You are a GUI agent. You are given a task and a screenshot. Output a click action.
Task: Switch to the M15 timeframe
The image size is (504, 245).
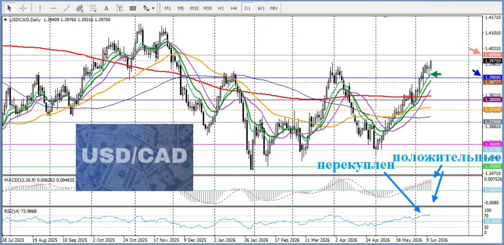pyautogui.click(x=194, y=8)
